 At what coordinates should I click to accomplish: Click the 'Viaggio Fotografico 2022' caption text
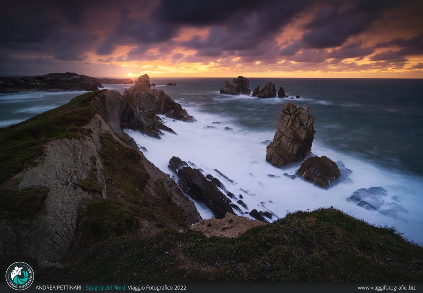click(157, 287)
